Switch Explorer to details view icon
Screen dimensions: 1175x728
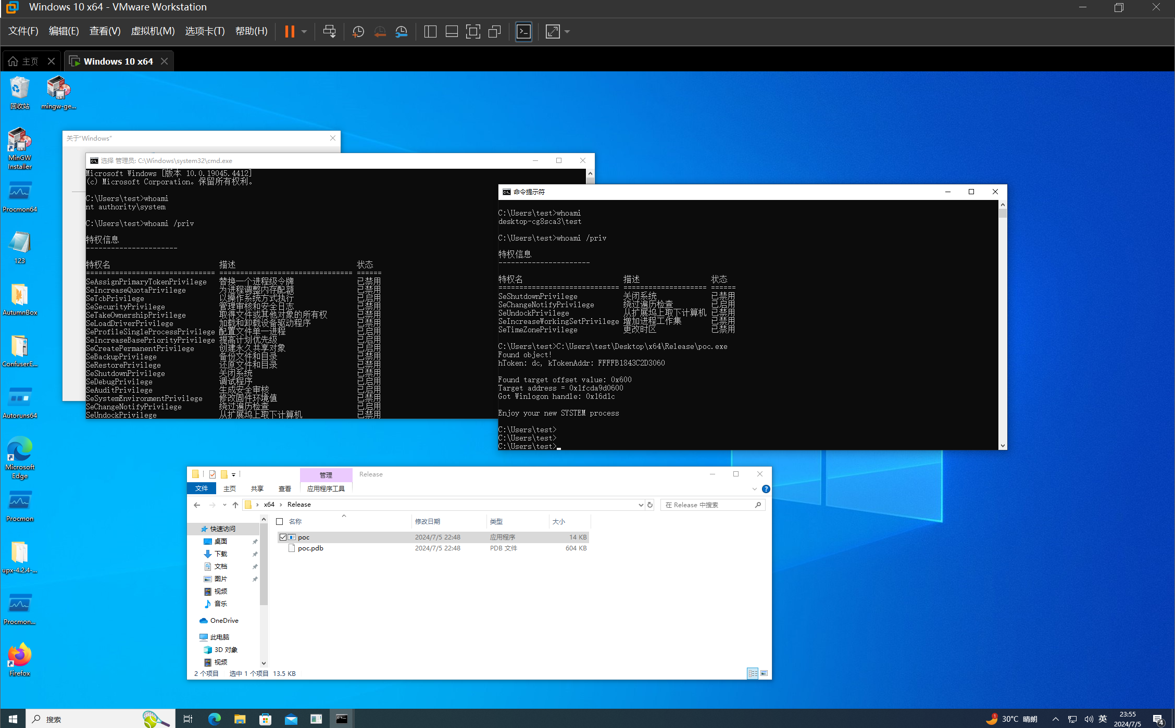point(753,673)
